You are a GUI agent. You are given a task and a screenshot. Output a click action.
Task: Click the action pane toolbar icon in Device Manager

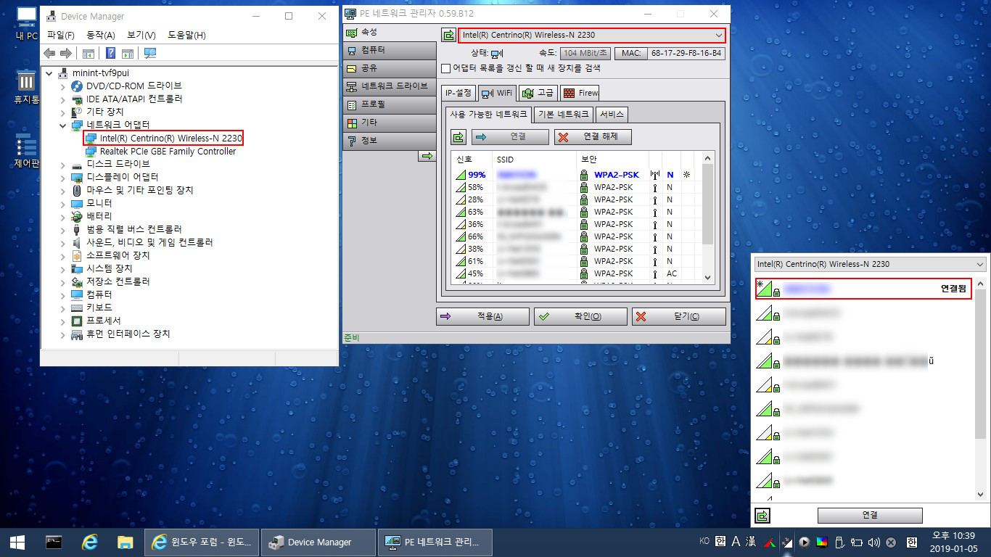click(x=128, y=53)
